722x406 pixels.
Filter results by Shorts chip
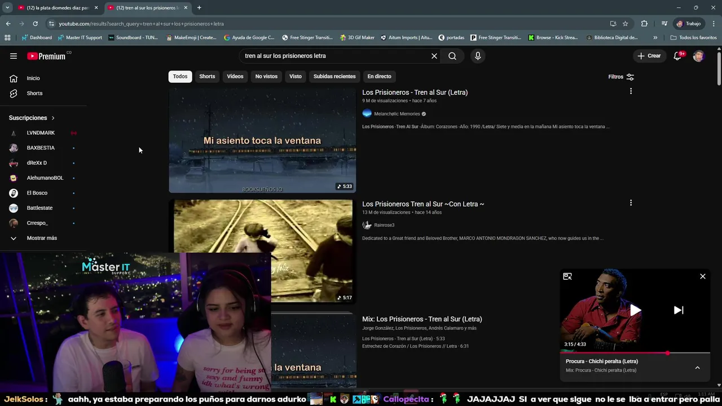207,76
